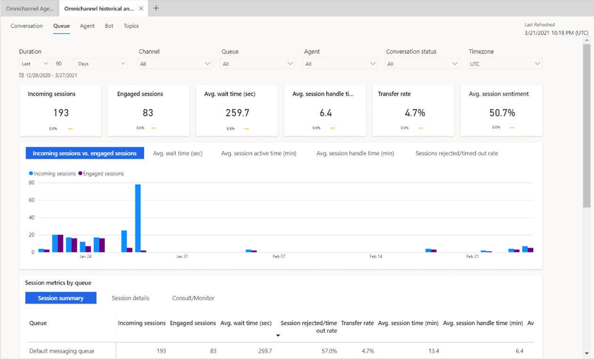Image resolution: width=594 pixels, height=359 pixels.
Task: Expand the Channel filter dropdown
Action: (175, 64)
